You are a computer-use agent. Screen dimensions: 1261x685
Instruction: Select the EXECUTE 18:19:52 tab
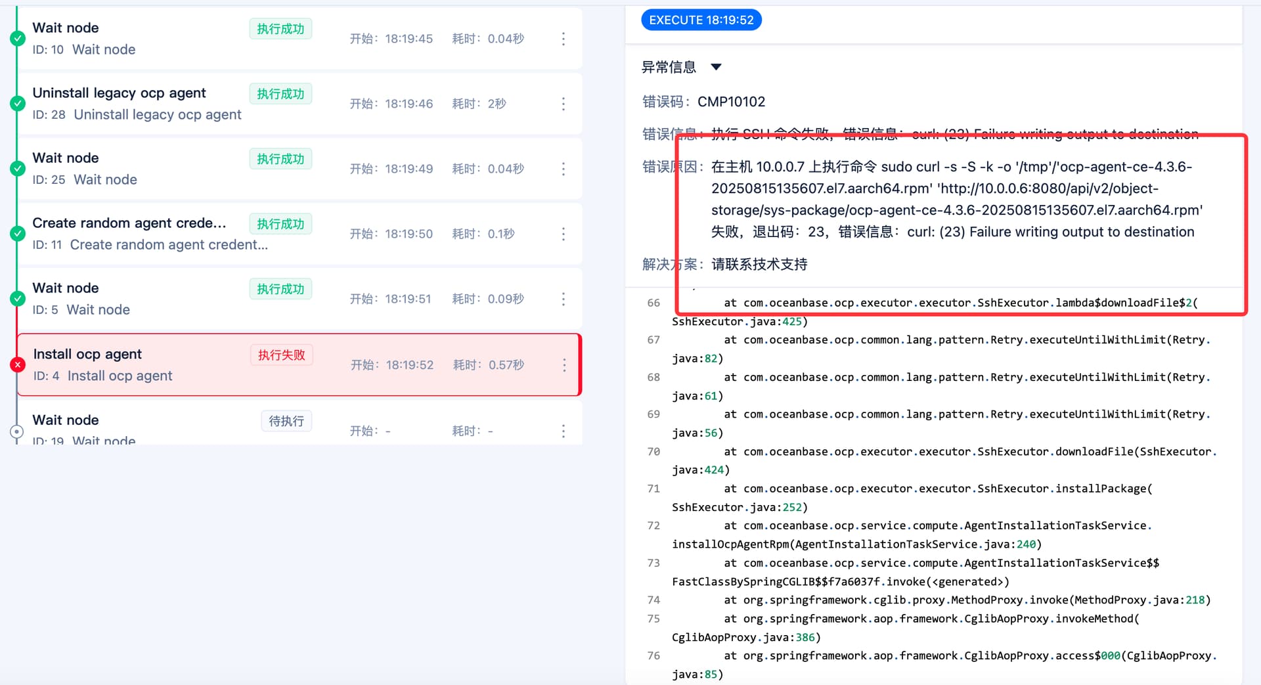pos(701,20)
